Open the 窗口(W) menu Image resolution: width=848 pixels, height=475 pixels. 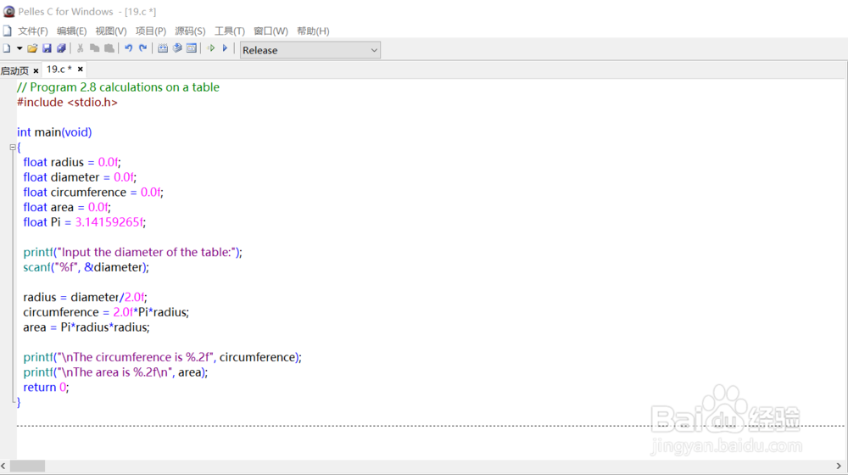point(271,31)
